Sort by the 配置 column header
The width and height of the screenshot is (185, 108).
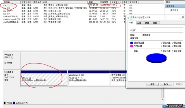23,2
